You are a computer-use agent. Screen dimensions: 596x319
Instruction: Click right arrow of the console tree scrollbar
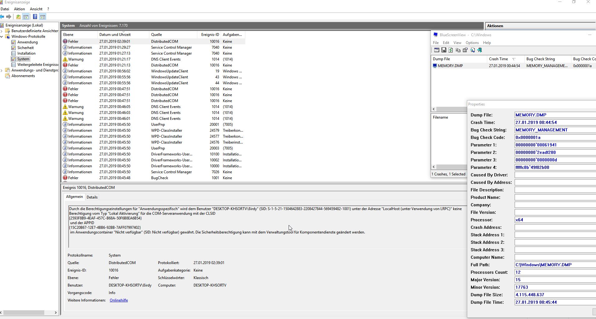(x=56, y=312)
